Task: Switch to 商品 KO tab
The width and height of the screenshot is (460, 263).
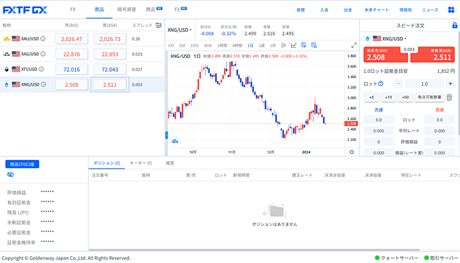Action: coord(154,9)
